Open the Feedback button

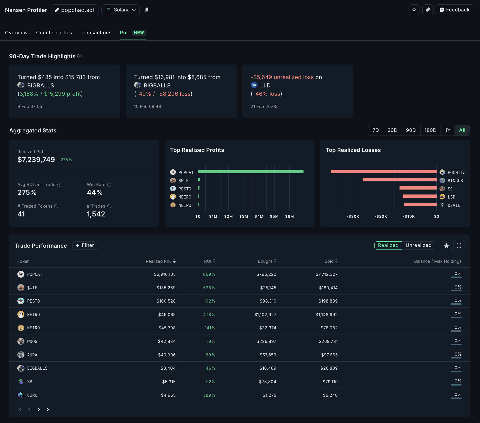[x=455, y=10]
